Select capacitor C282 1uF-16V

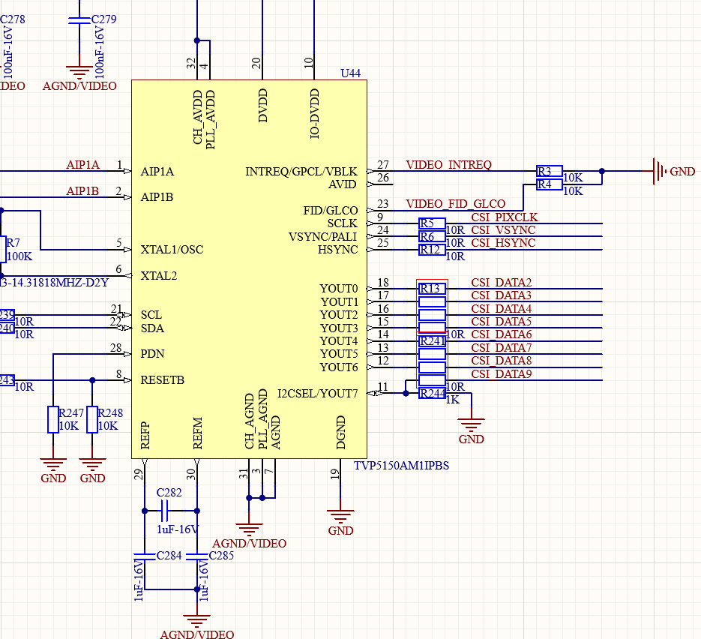tap(164, 511)
